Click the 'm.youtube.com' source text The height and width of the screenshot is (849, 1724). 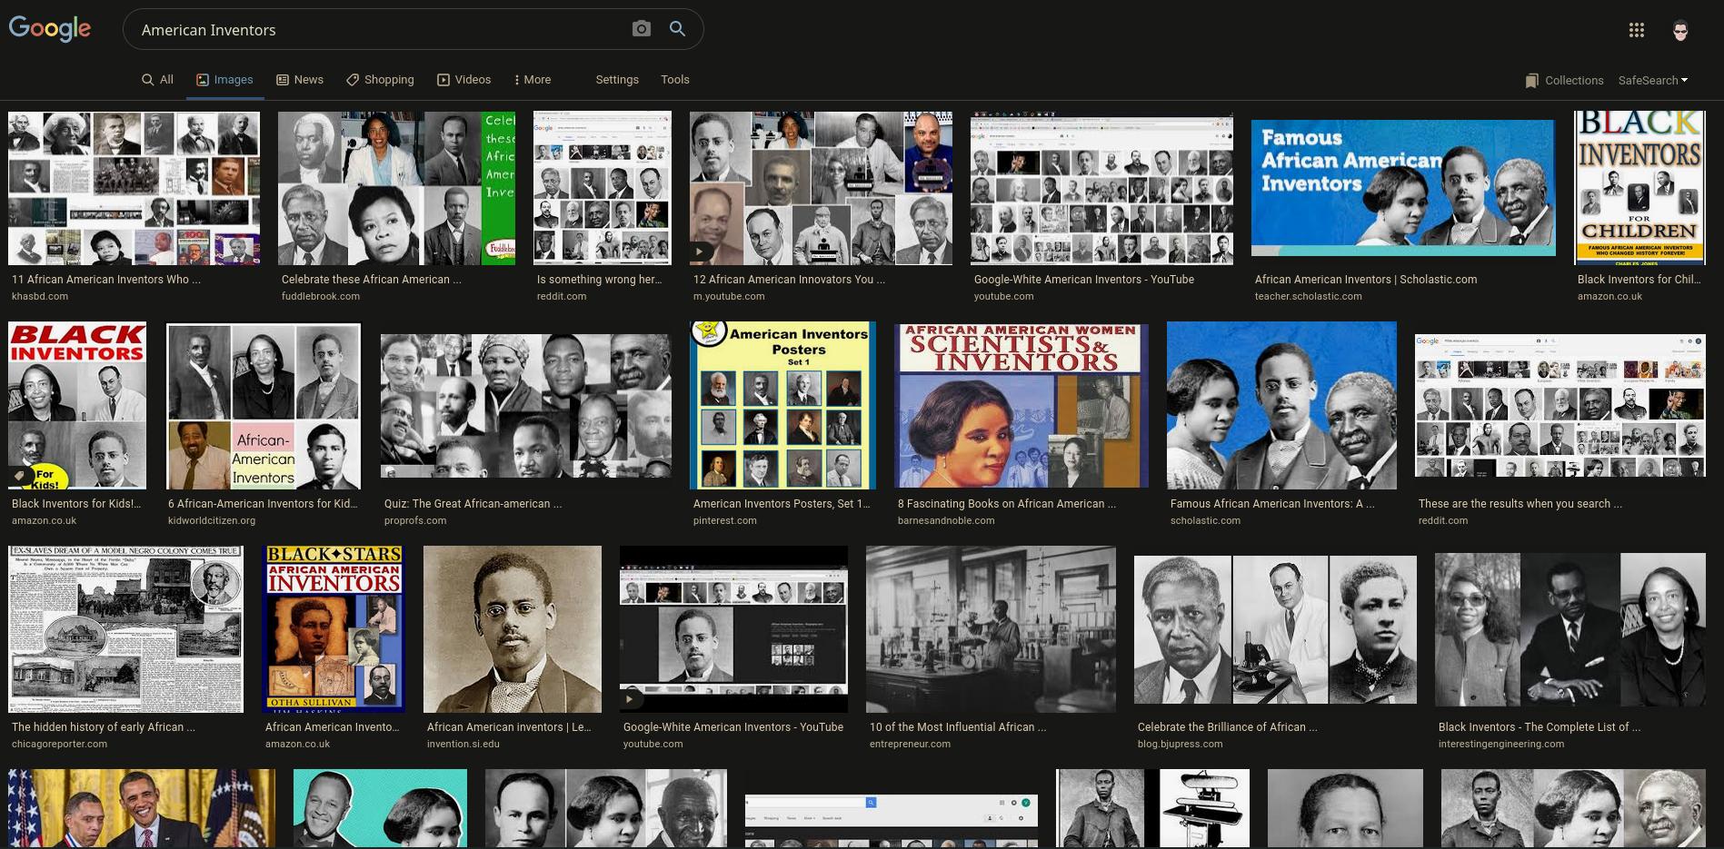point(729,296)
